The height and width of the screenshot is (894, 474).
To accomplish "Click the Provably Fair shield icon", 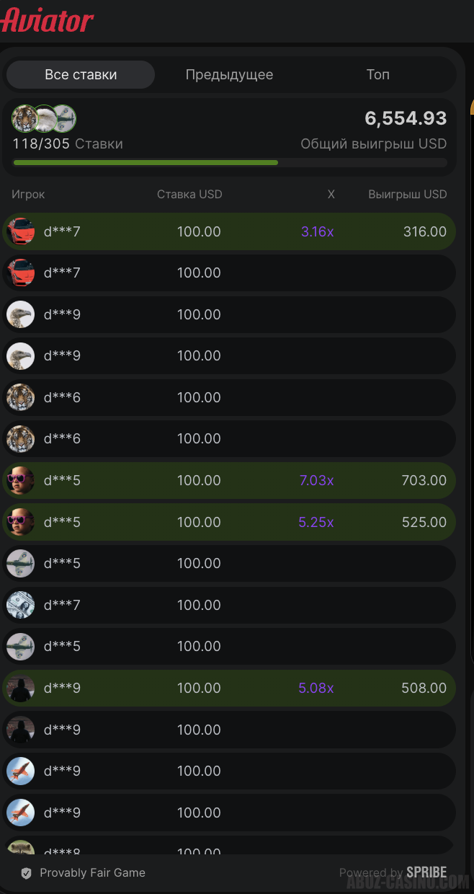I will pyautogui.click(x=27, y=873).
